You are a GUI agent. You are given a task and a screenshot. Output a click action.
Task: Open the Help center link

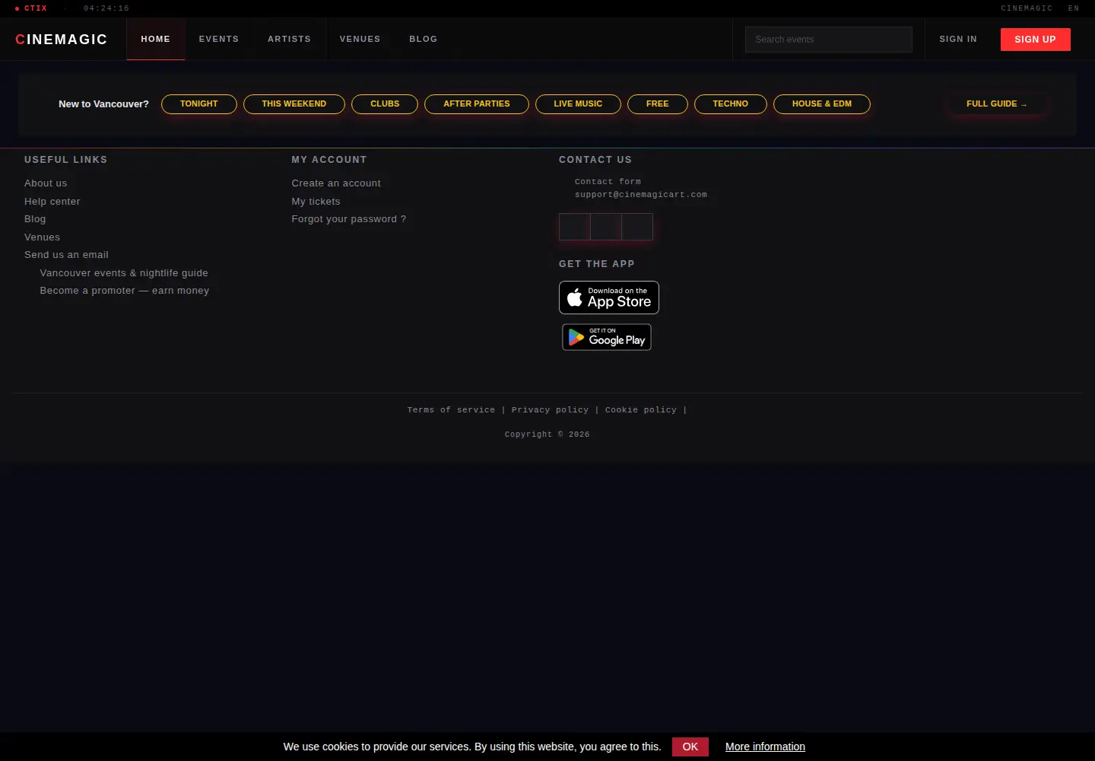(52, 202)
